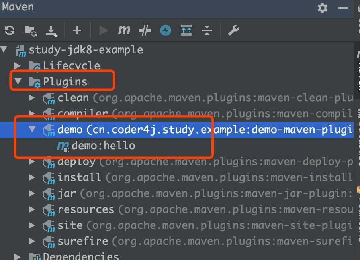Click the Maven panel title
Screen dimensions: 360x260
click(18, 7)
